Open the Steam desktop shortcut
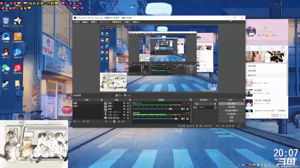This screenshot has width=300, height=168. pos(6,85)
